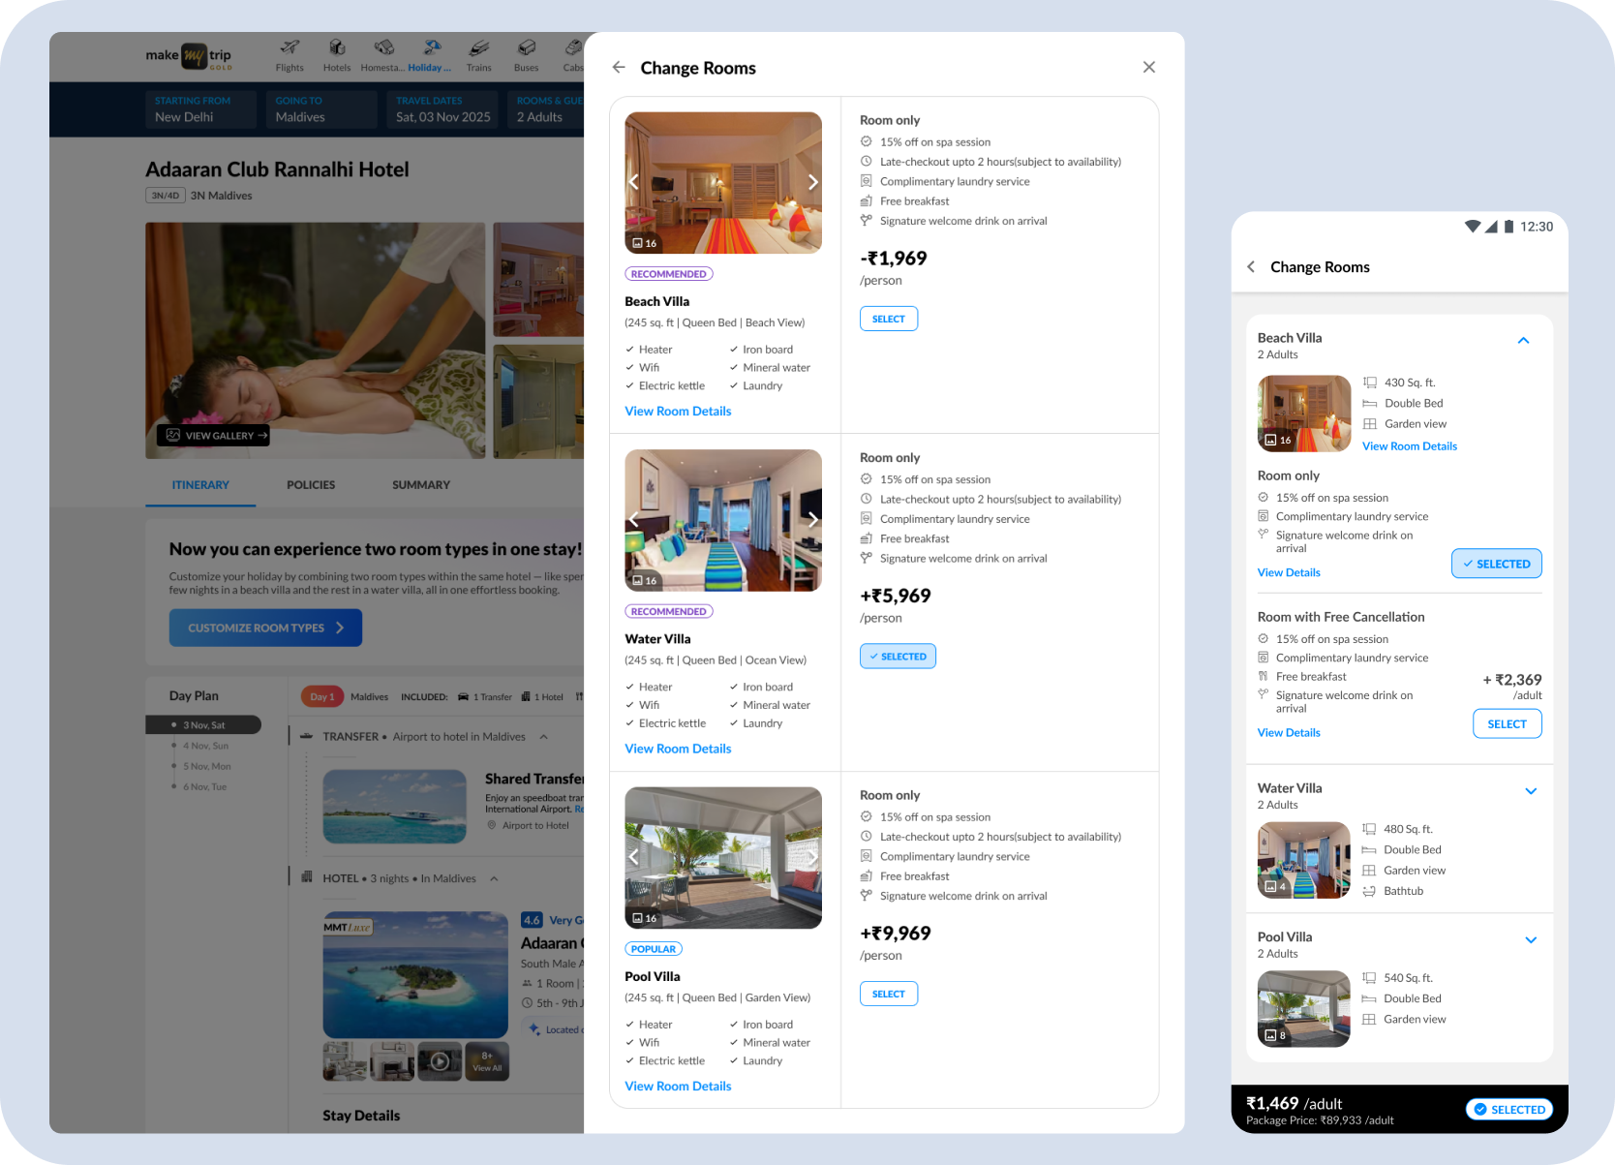Show previous photo of desktop Pool Villa
Image resolution: width=1615 pixels, height=1165 pixels.
634,857
